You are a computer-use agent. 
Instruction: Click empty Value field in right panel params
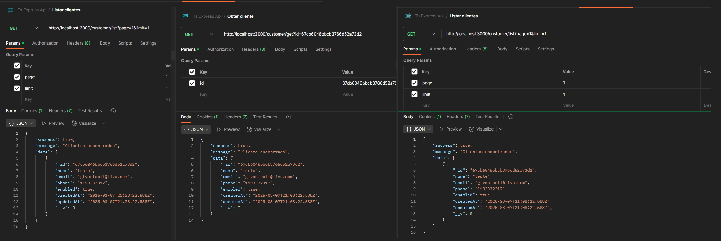click(x=630, y=105)
